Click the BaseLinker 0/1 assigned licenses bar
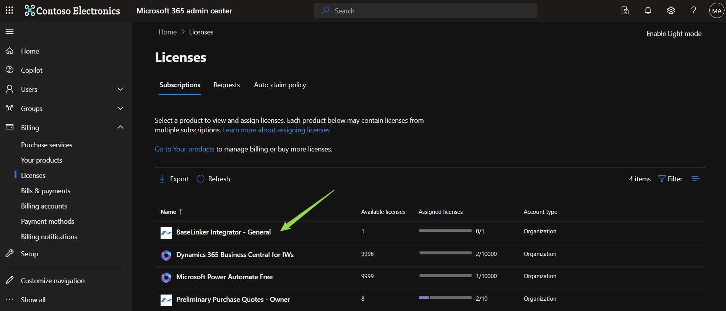The width and height of the screenshot is (726, 311). click(x=445, y=231)
